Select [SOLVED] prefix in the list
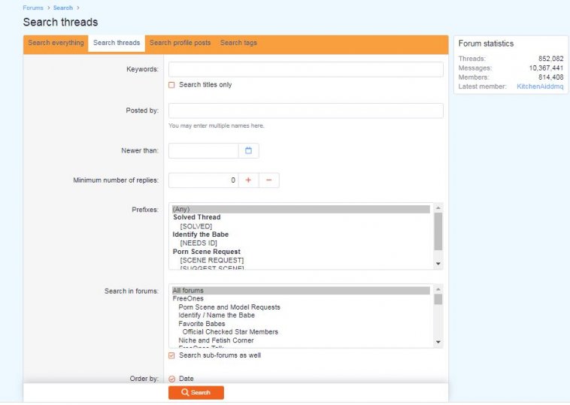 pyautogui.click(x=196, y=226)
